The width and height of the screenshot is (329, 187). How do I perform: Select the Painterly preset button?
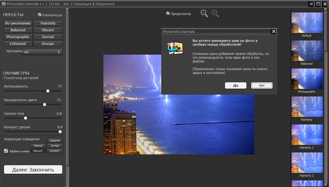(x=48, y=23)
